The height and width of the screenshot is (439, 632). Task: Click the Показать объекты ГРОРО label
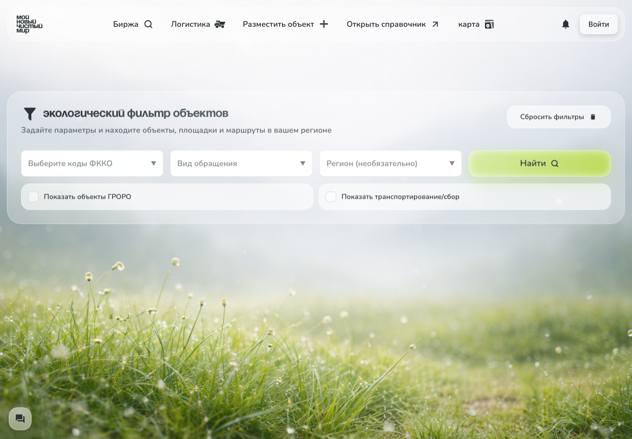click(x=87, y=197)
